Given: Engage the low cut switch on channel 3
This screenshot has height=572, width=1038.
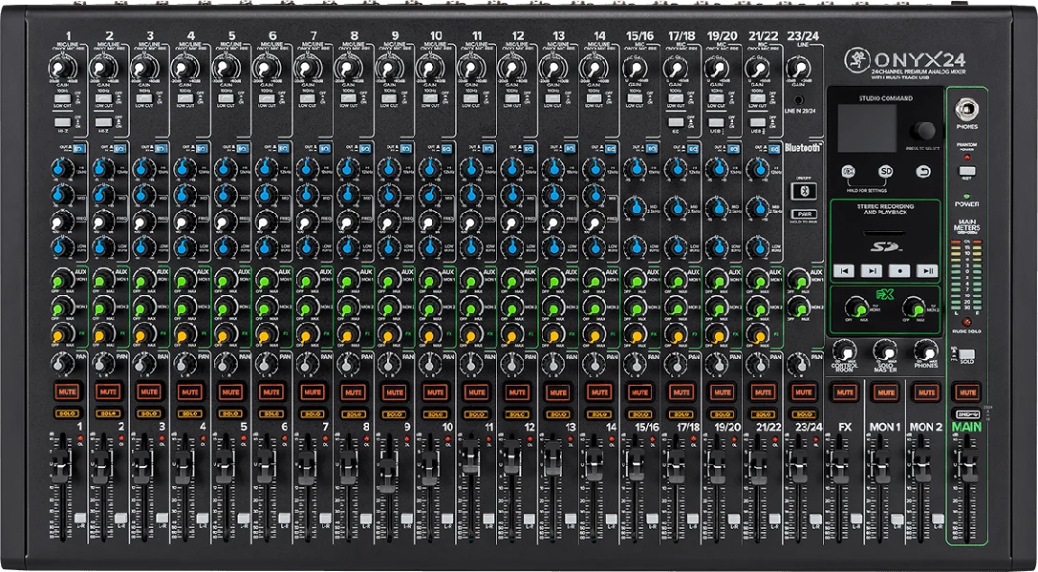Looking at the screenshot, I should (144, 98).
